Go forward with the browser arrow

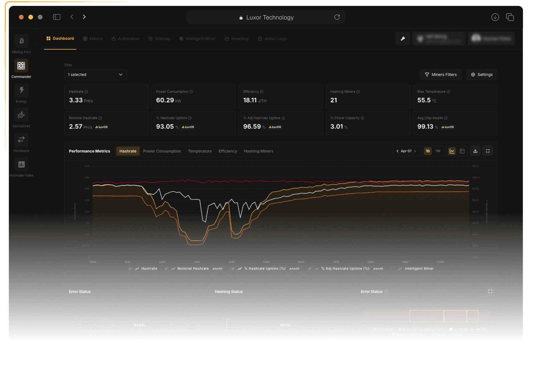point(84,17)
